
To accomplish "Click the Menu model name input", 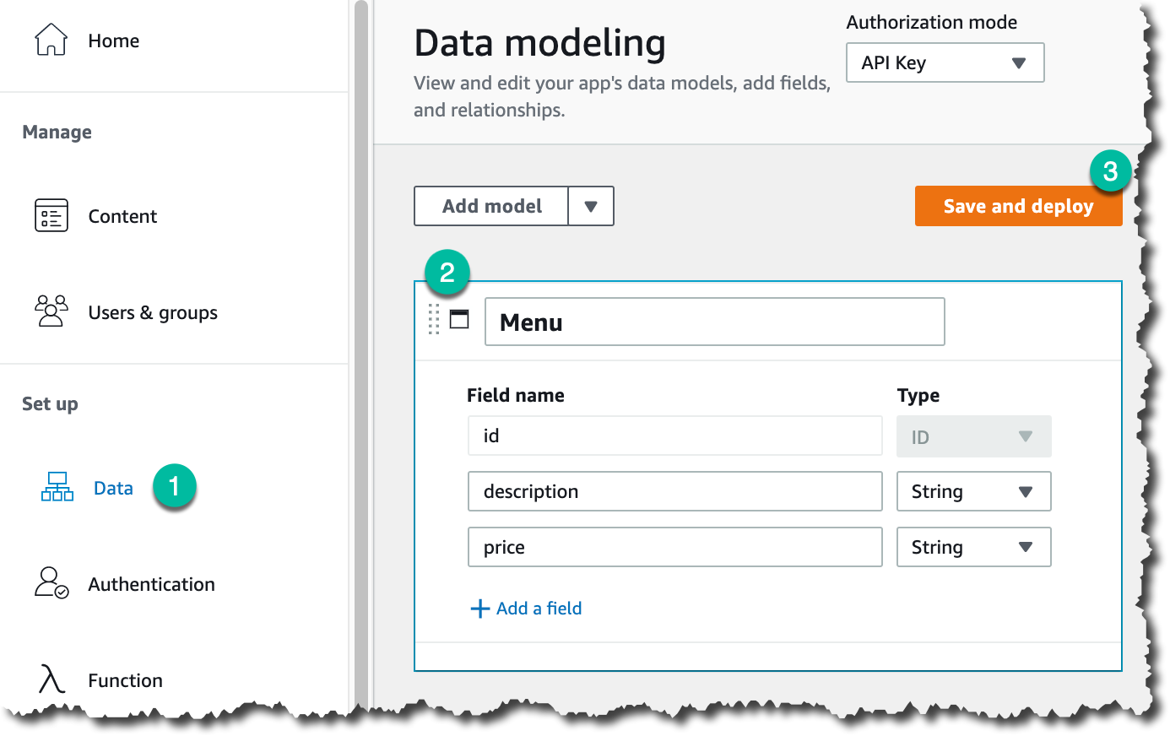I will pyautogui.click(x=714, y=322).
